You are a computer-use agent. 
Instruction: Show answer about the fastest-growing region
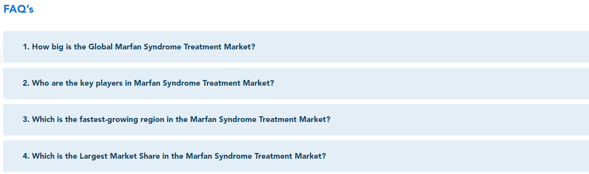click(x=296, y=119)
